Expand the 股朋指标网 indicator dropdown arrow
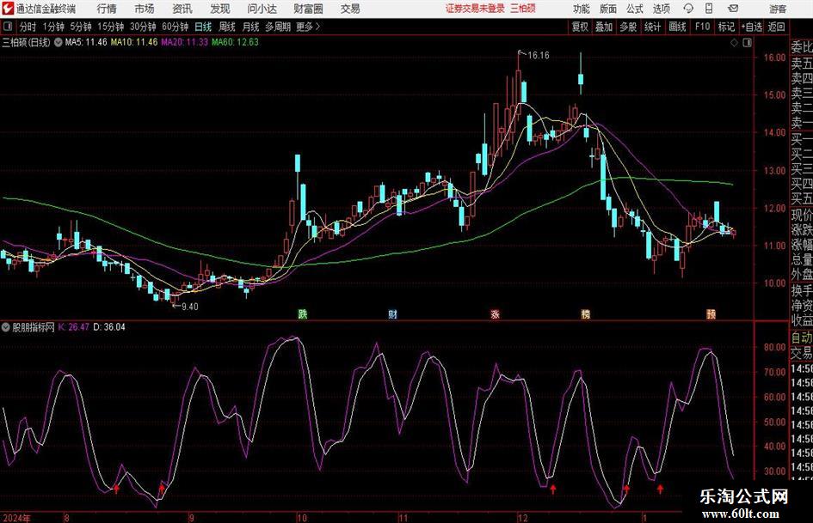The width and height of the screenshot is (813, 523). point(6,327)
